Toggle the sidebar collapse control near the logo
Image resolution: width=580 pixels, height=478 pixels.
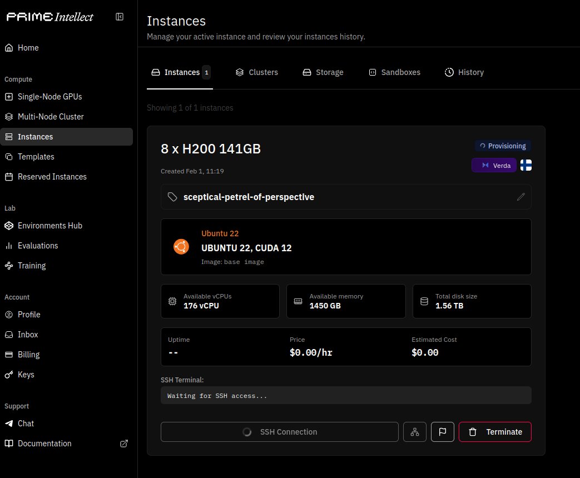click(x=120, y=17)
